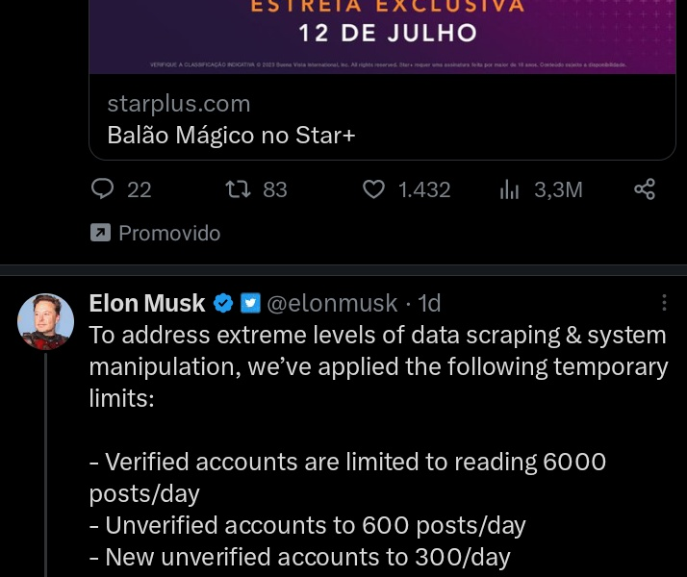Retweet the Balão Mágico promoted post
Image resolution: width=687 pixels, height=577 pixels.
(236, 189)
